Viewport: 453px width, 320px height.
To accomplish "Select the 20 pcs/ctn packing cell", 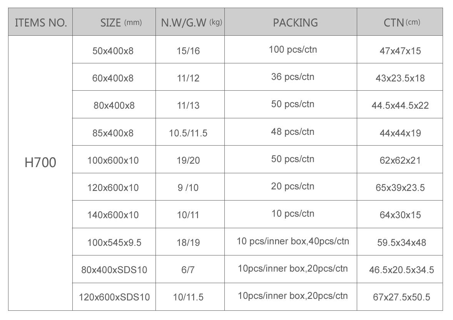I will [x=291, y=187].
